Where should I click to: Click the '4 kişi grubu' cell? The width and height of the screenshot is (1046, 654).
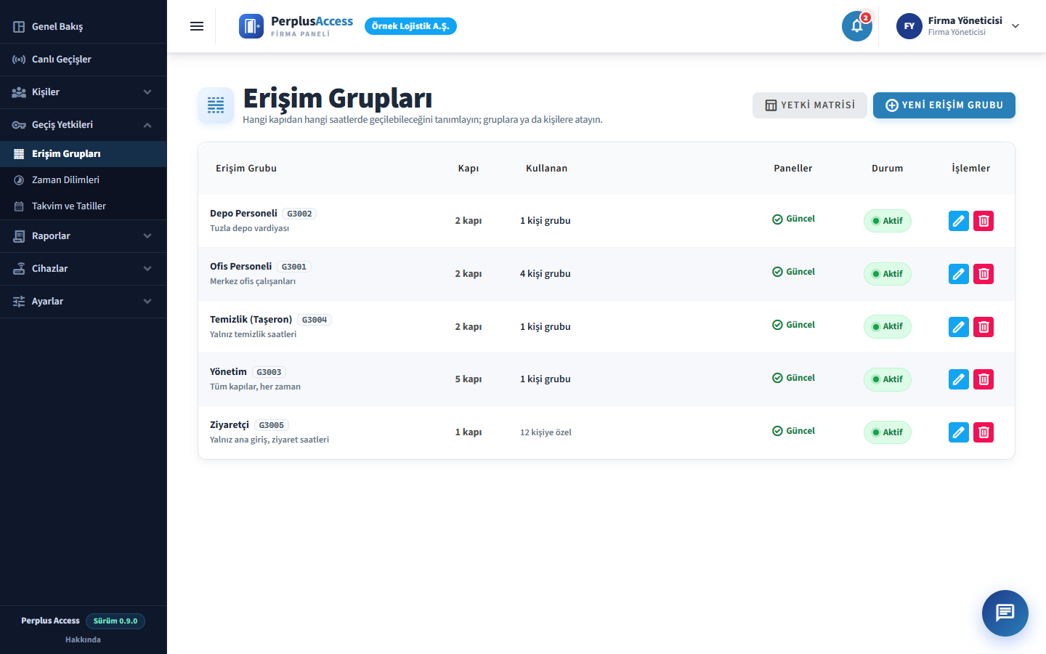[x=546, y=274]
